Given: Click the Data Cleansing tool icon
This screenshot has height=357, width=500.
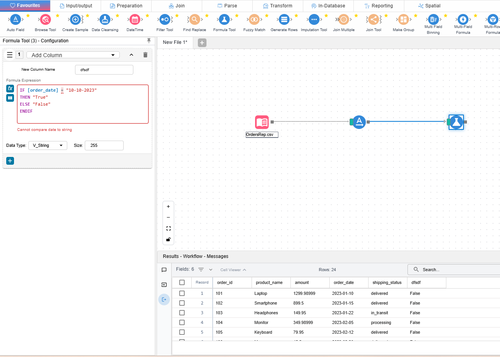Looking at the screenshot, I should 105,19.
